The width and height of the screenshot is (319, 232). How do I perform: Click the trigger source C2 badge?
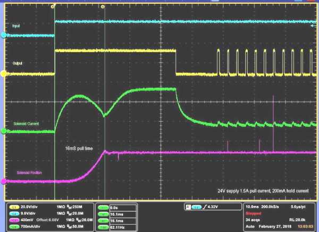pos(196,207)
